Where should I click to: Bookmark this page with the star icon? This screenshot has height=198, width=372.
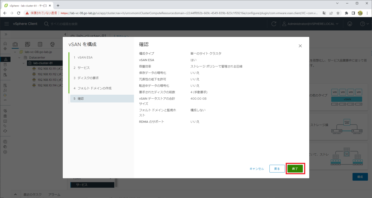[338, 13]
